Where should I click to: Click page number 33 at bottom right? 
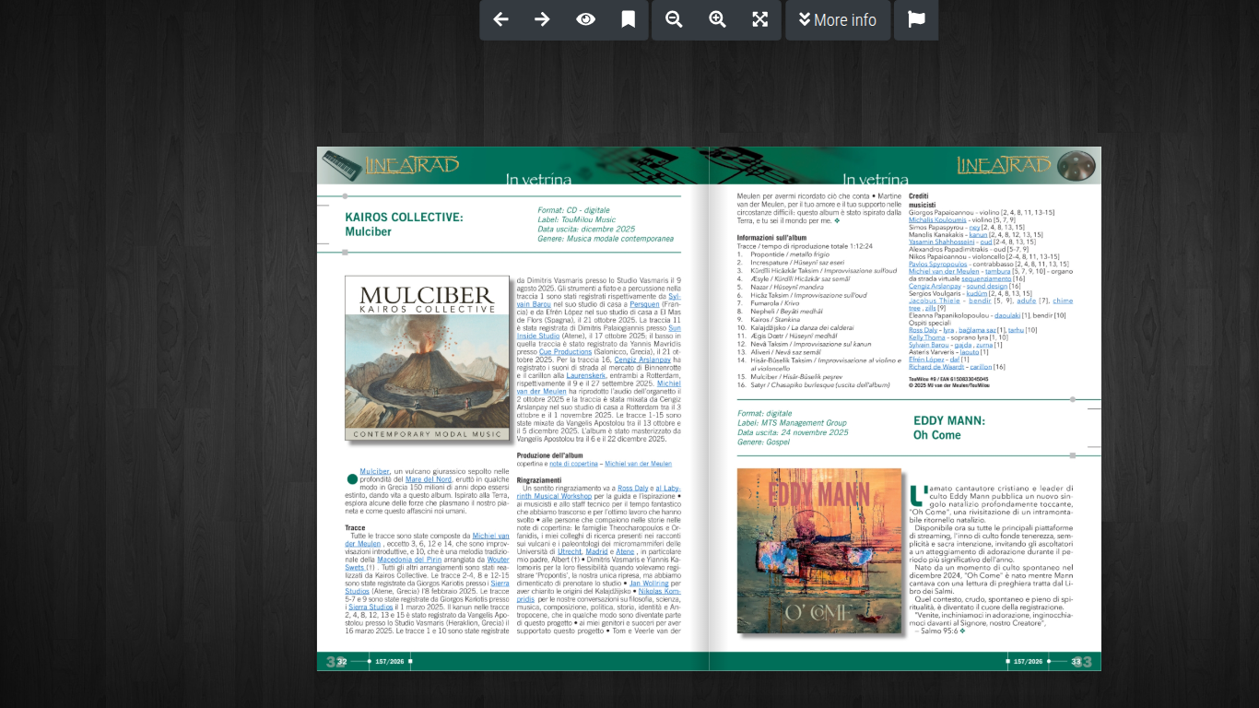(x=1077, y=661)
